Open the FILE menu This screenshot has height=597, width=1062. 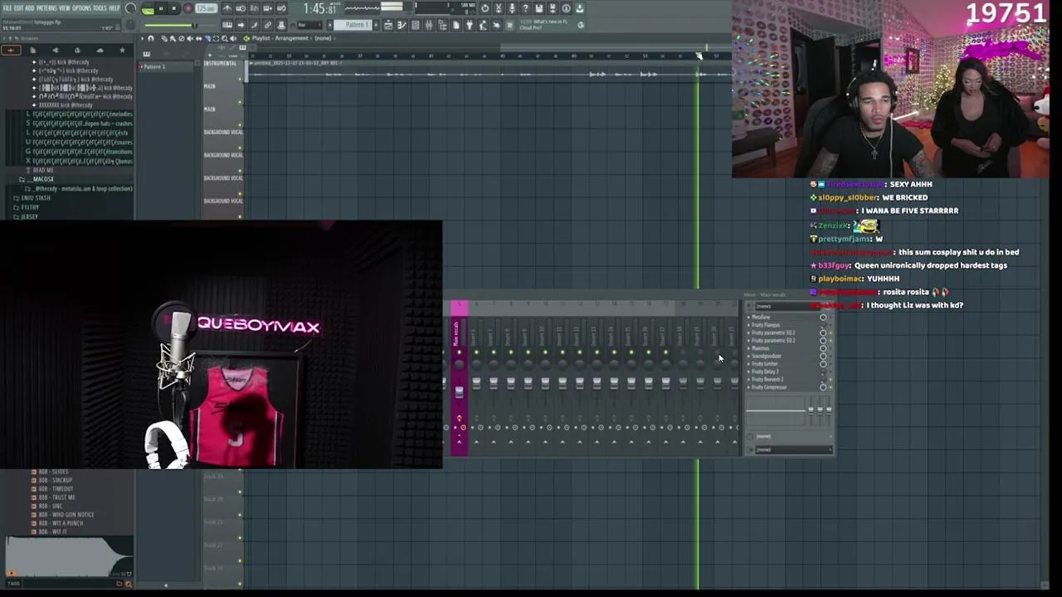tap(7, 8)
